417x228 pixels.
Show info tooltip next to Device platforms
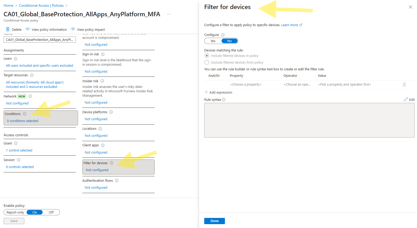111,112
